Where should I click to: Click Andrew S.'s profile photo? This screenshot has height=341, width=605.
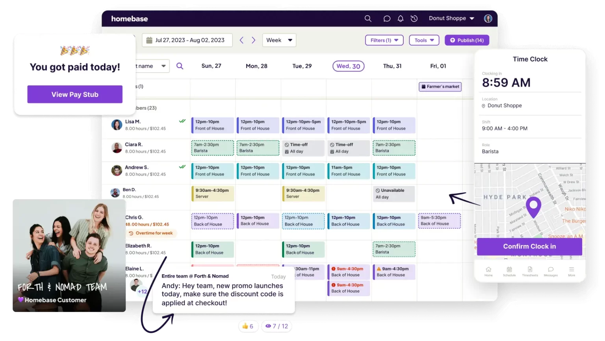click(117, 170)
